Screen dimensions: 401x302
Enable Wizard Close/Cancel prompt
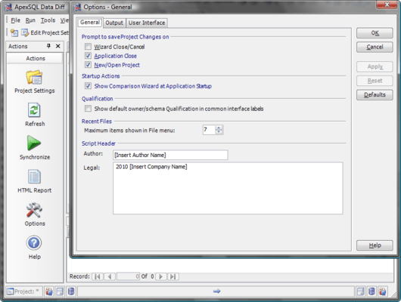pyautogui.click(x=88, y=47)
